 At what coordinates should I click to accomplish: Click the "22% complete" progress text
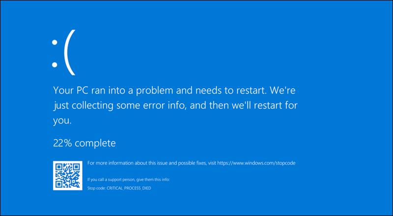coord(84,143)
